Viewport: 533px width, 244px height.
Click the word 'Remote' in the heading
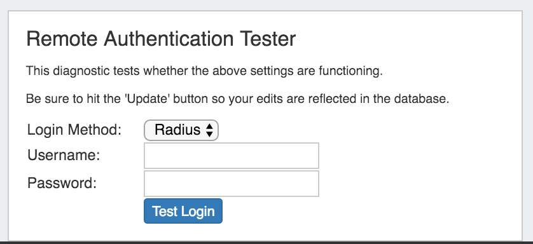click(x=62, y=39)
